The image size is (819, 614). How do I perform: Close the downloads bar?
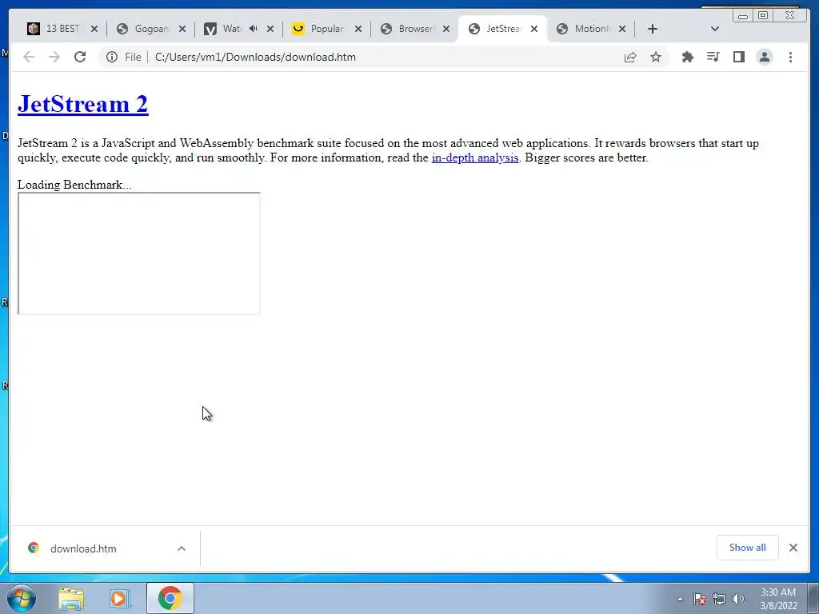(793, 548)
